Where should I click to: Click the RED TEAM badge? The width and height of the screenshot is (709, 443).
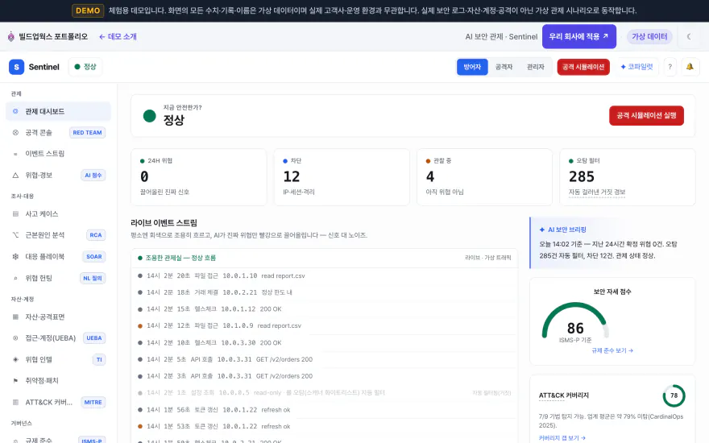(87, 132)
